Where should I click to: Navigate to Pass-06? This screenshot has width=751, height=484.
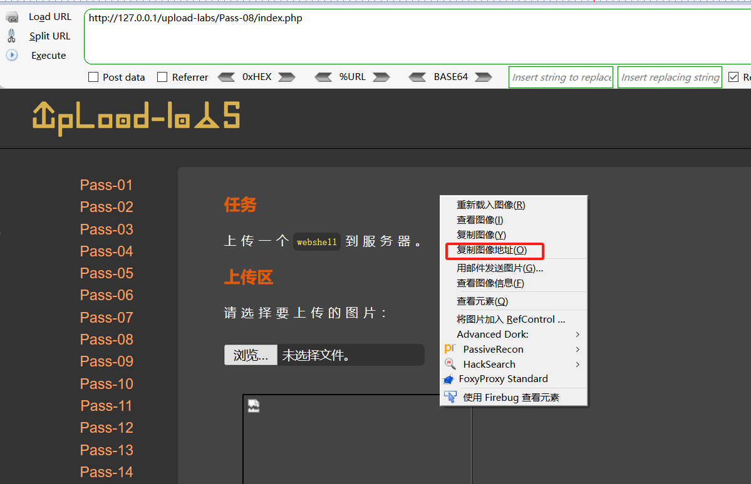coord(106,296)
